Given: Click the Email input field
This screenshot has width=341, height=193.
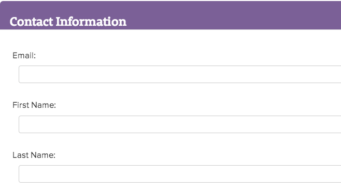Looking at the screenshot, I should pyautogui.click(x=180, y=74).
